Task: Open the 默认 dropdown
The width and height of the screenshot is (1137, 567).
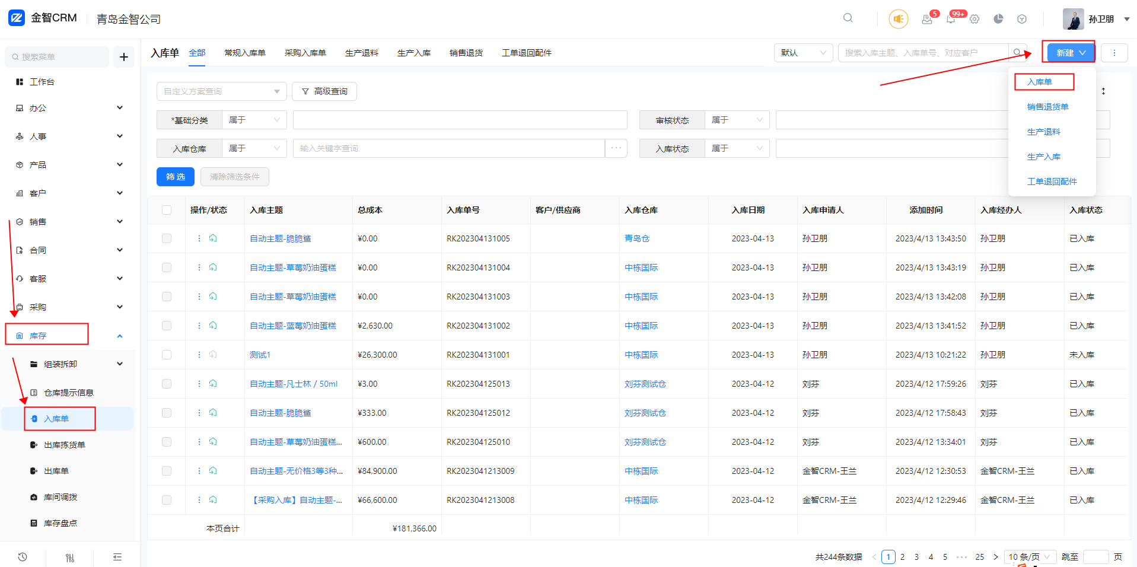Action: pyautogui.click(x=804, y=53)
